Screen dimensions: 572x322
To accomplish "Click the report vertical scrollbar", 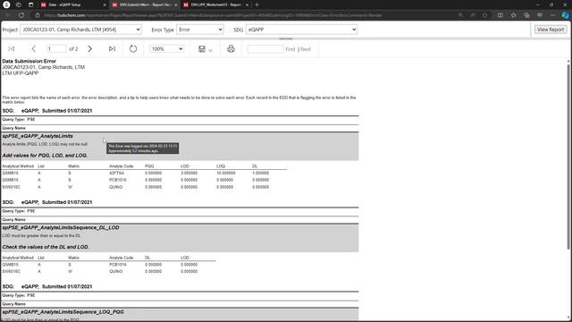I will point(568,157).
